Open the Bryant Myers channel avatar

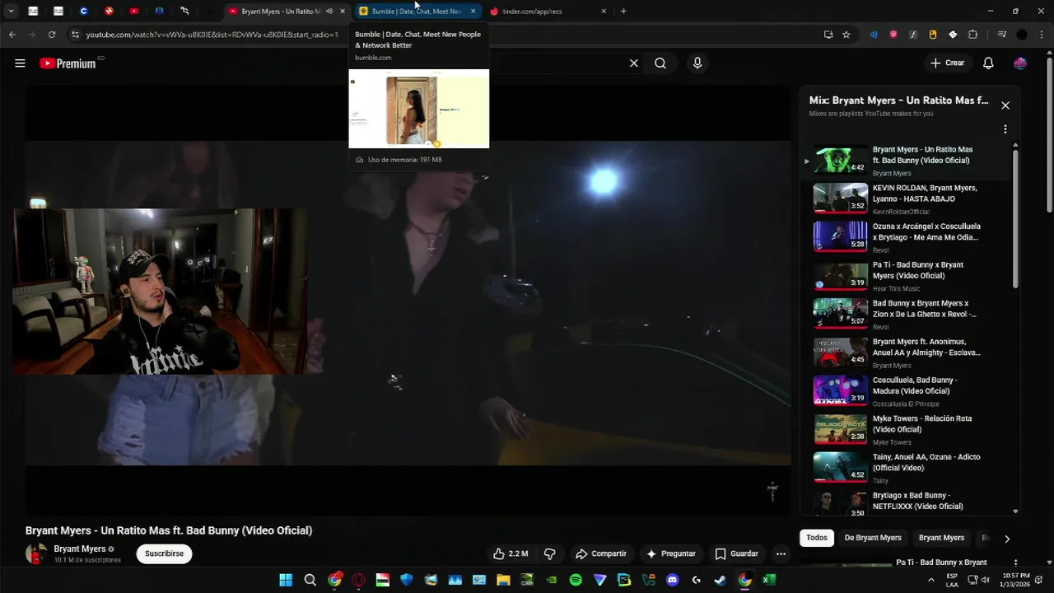(x=36, y=553)
